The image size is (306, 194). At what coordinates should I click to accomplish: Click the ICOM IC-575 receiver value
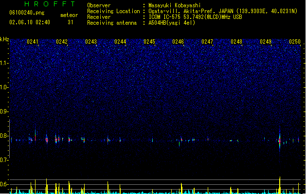196,17
